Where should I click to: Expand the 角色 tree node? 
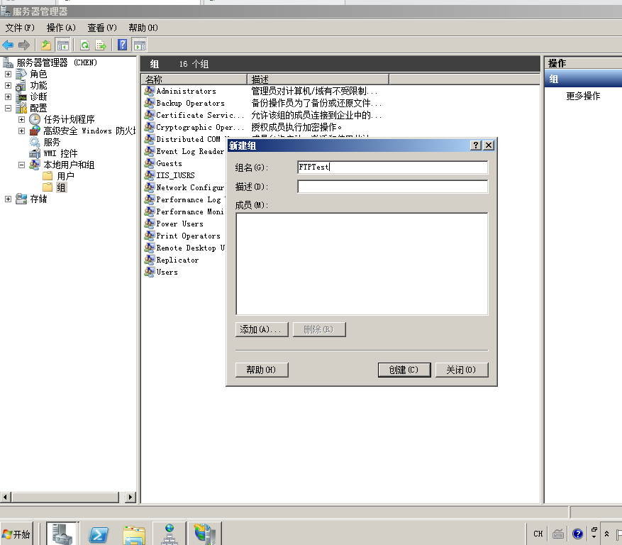click(8, 74)
